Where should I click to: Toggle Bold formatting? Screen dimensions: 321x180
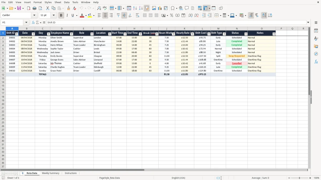(61, 15)
